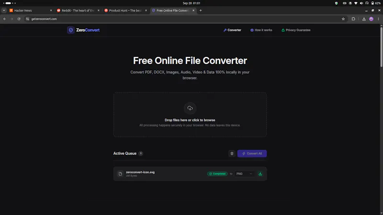This screenshot has width=383, height=215.
Task: Open the Converter nav link
Action: click(232, 30)
